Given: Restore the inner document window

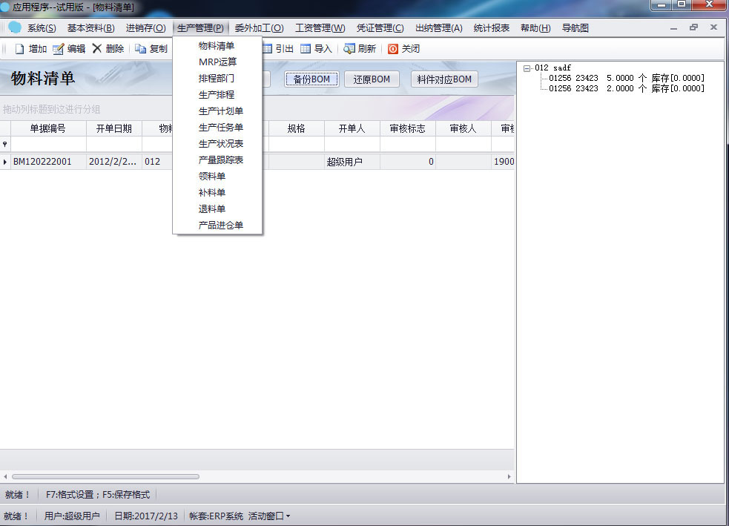Looking at the screenshot, I should [693, 27].
